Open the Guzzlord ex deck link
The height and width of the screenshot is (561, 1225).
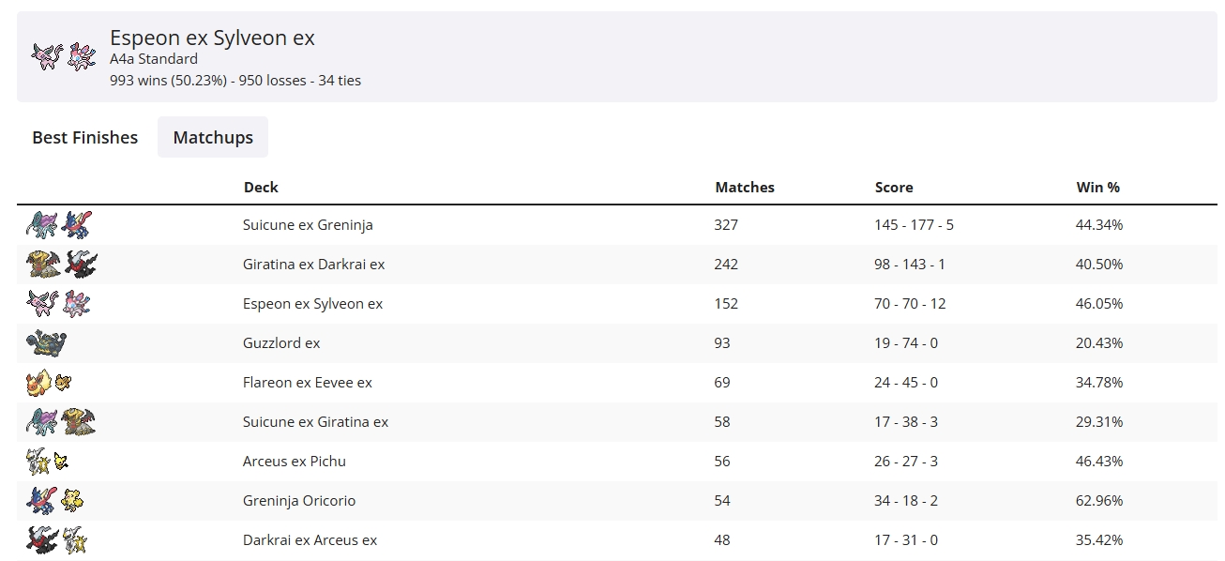tap(281, 343)
